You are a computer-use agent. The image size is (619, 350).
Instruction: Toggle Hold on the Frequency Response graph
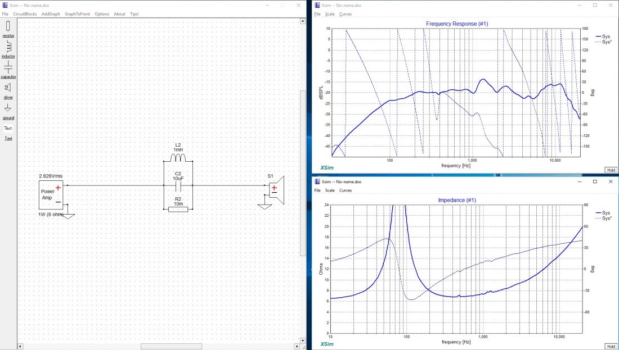(611, 170)
